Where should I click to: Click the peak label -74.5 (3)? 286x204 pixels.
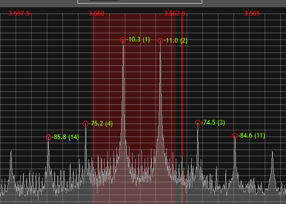[213, 123]
